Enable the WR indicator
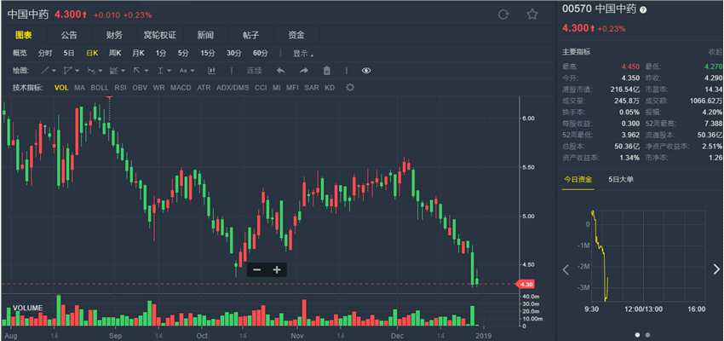 tap(158, 87)
